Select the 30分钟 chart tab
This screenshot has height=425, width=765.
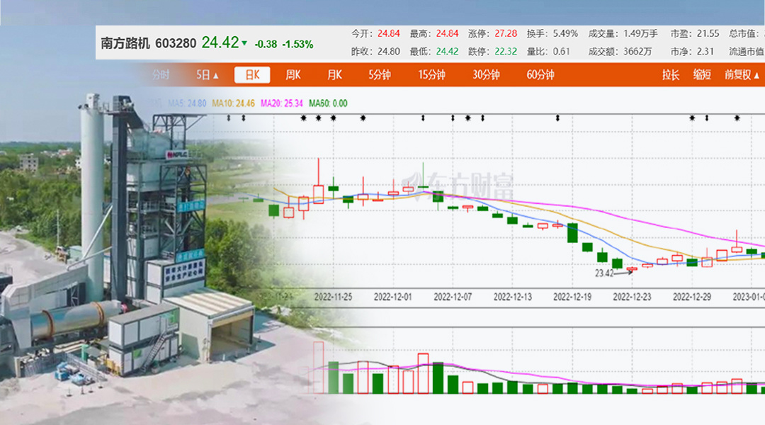click(x=486, y=75)
